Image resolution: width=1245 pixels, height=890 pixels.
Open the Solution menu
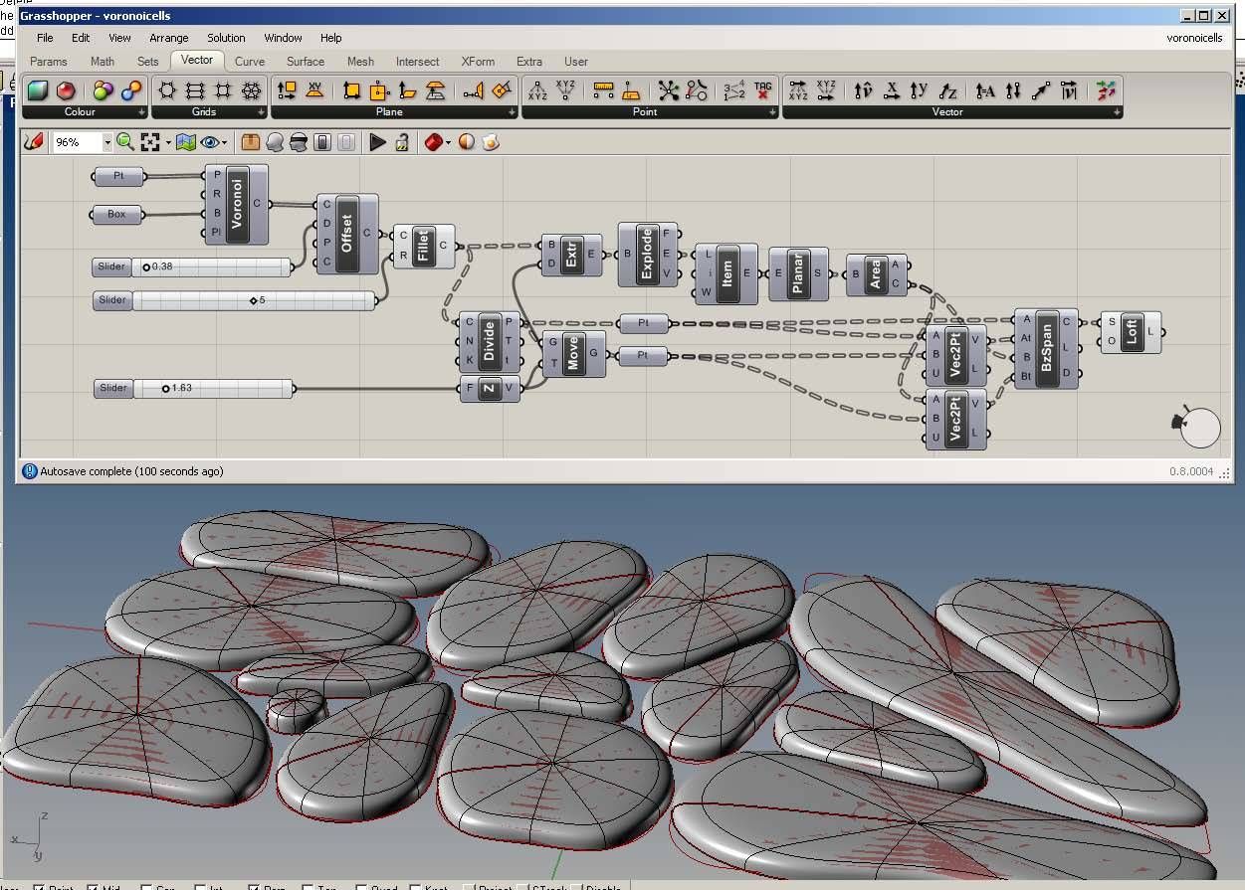(x=226, y=38)
